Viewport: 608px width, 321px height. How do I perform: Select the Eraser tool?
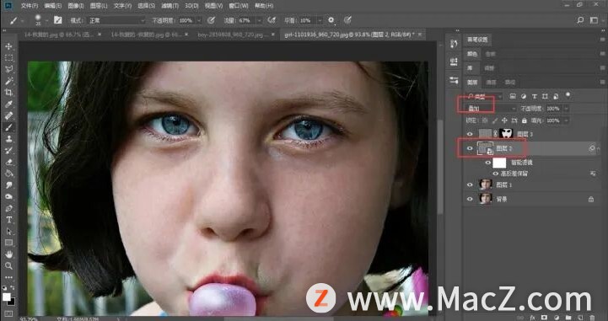[x=8, y=162]
